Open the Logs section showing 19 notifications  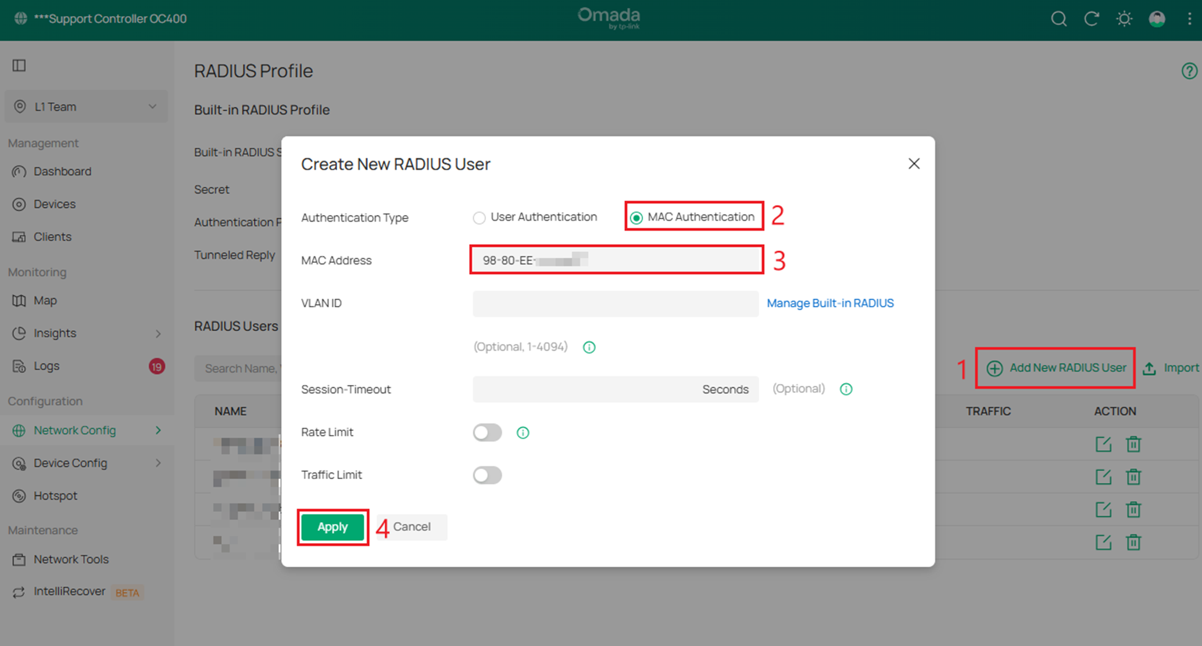click(46, 366)
